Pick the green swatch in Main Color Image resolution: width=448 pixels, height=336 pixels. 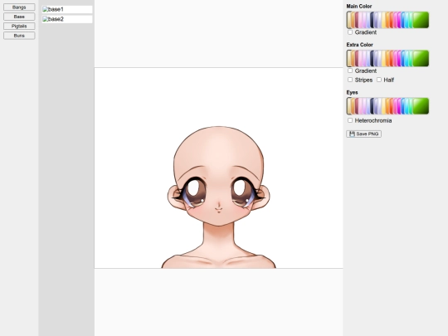tap(421, 20)
